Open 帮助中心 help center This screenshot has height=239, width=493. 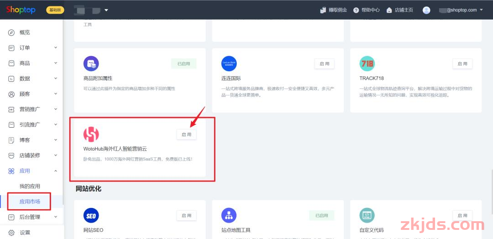coord(370,10)
